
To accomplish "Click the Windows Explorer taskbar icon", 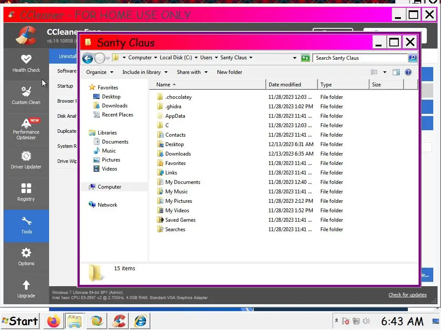I will pyautogui.click(x=75, y=321).
